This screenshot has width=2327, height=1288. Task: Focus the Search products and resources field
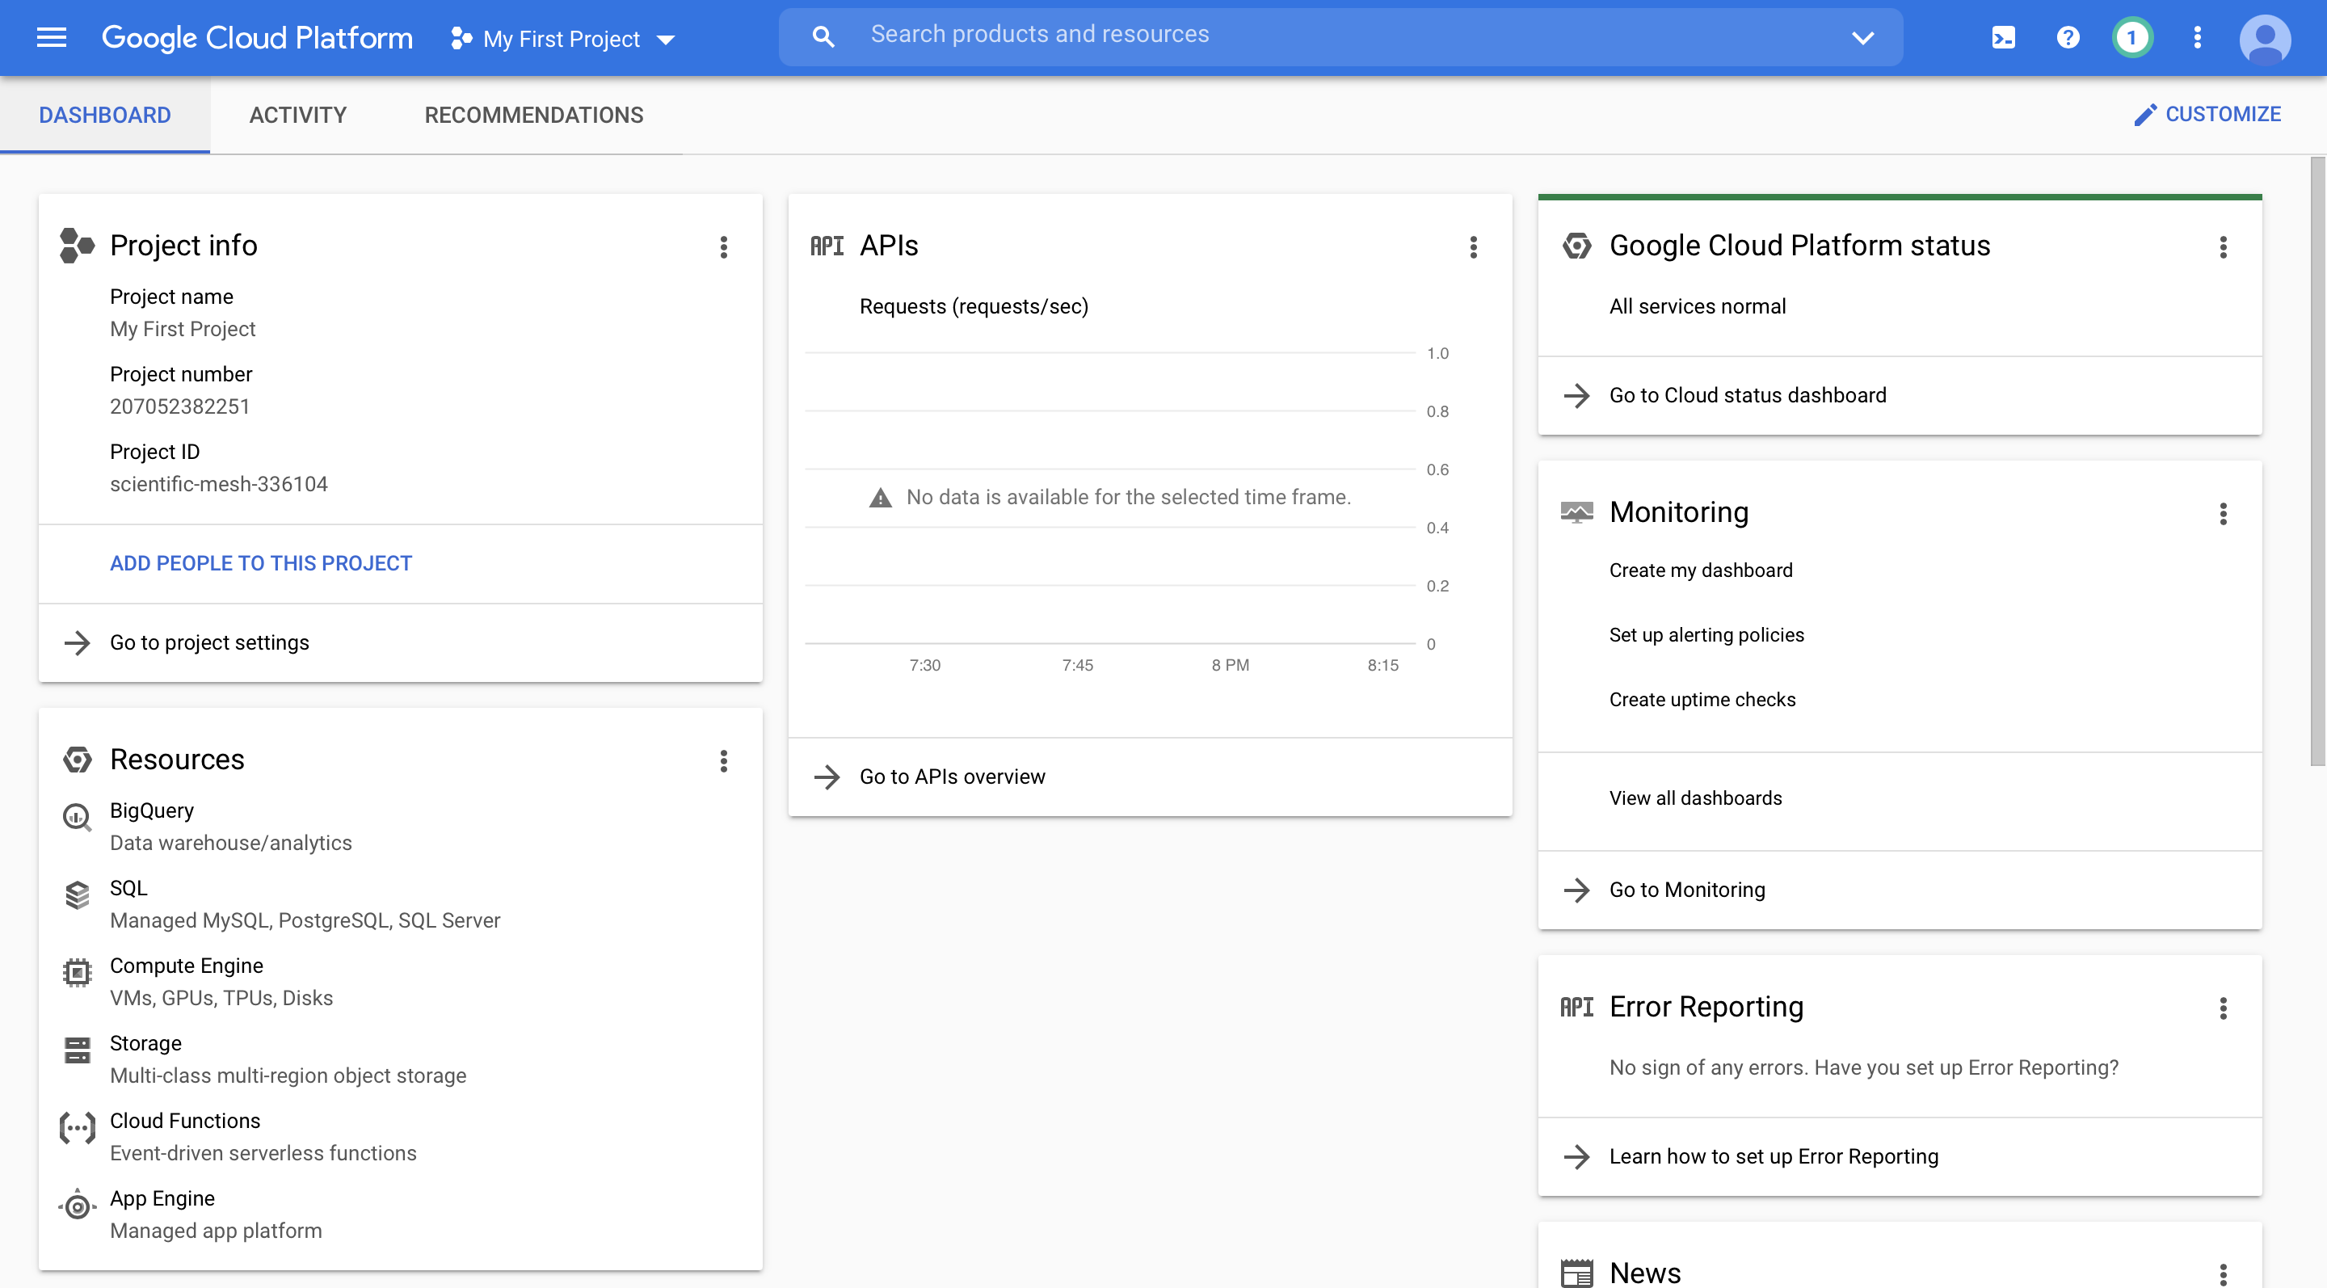(x=1340, y=37)
